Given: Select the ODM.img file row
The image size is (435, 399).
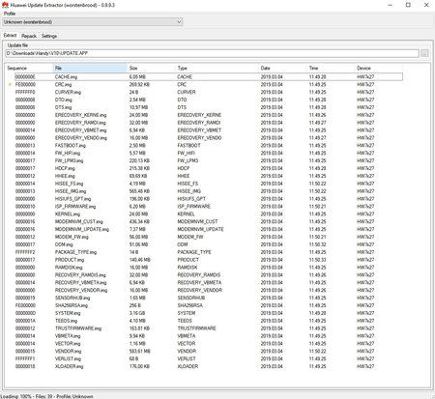Looking at the screenshot, I should (209, 244).
